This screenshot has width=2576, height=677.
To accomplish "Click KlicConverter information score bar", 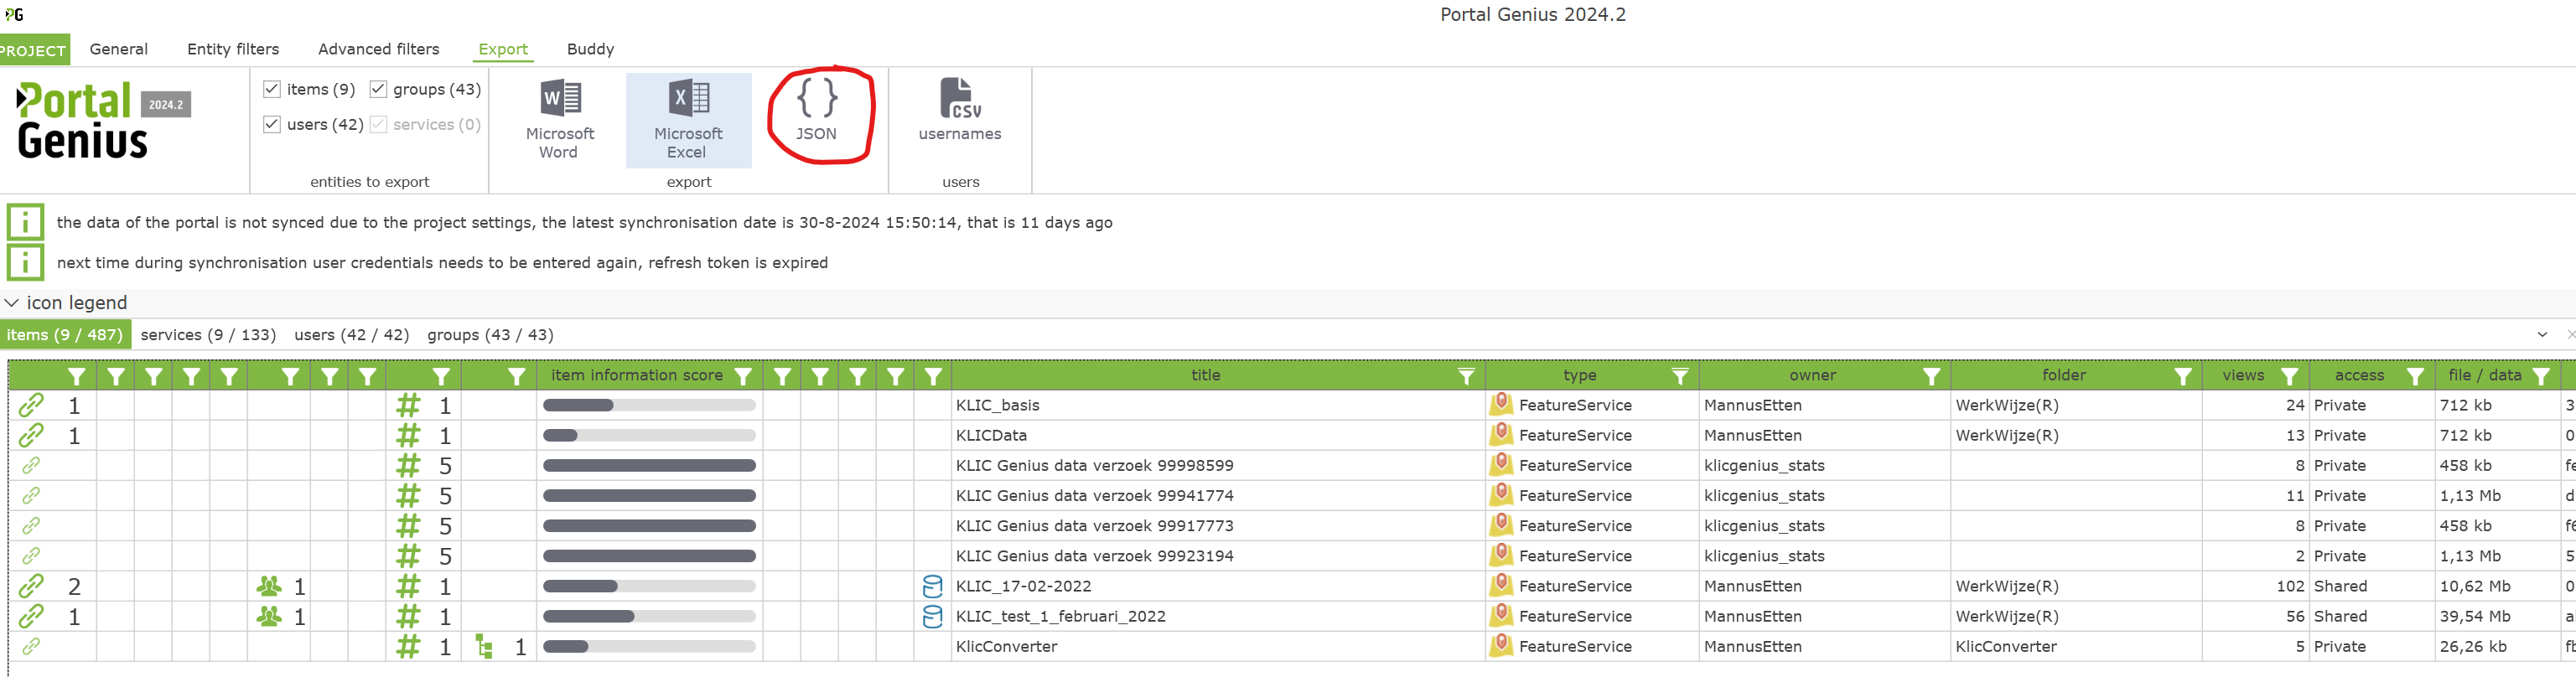I will tap(649, 647).
